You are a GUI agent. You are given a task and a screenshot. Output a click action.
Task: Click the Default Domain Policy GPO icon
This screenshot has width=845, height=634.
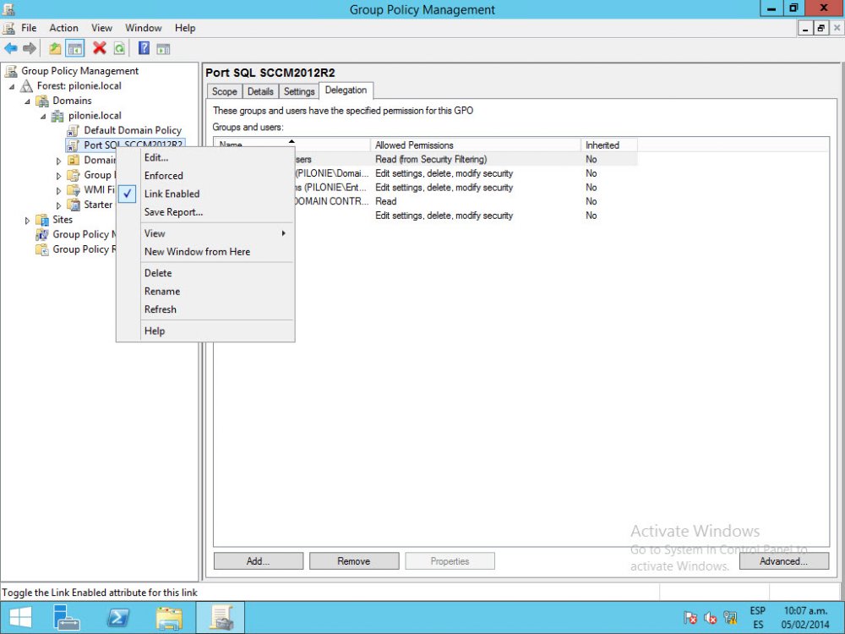tap(74, 130)
